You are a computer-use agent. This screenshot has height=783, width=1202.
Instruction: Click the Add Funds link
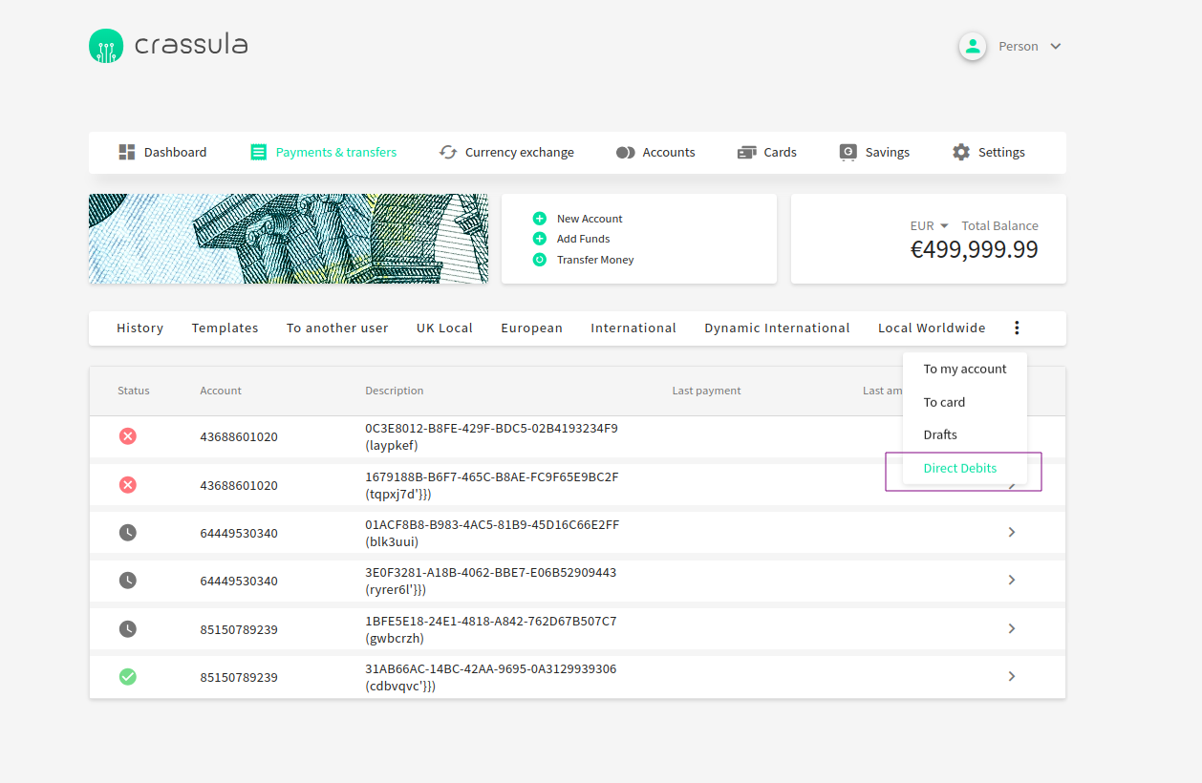(x=583, y=239)
